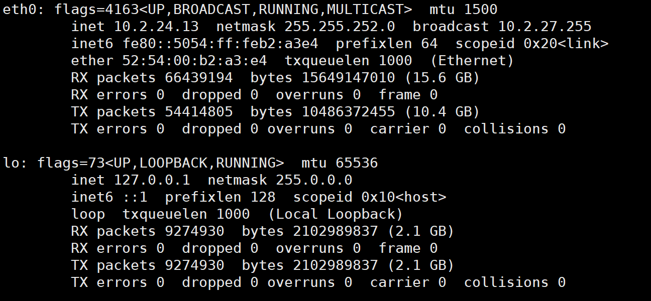The width and height of the screenshot is (651, 301).
Task: Click the (Local Loopback) text
Action: [x=336, y=214]
